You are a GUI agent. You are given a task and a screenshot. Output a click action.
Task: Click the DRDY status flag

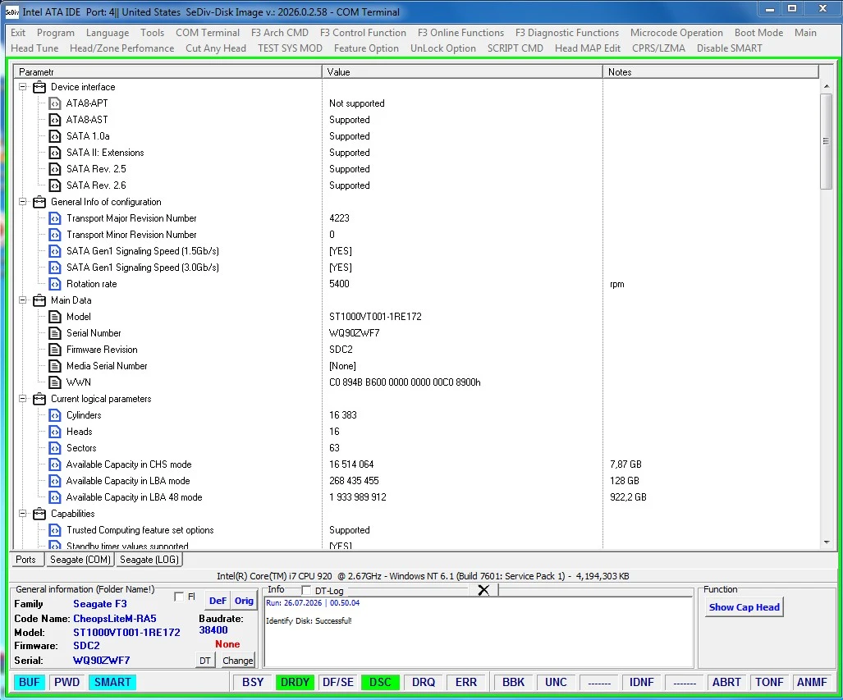(x=295, y=682)
